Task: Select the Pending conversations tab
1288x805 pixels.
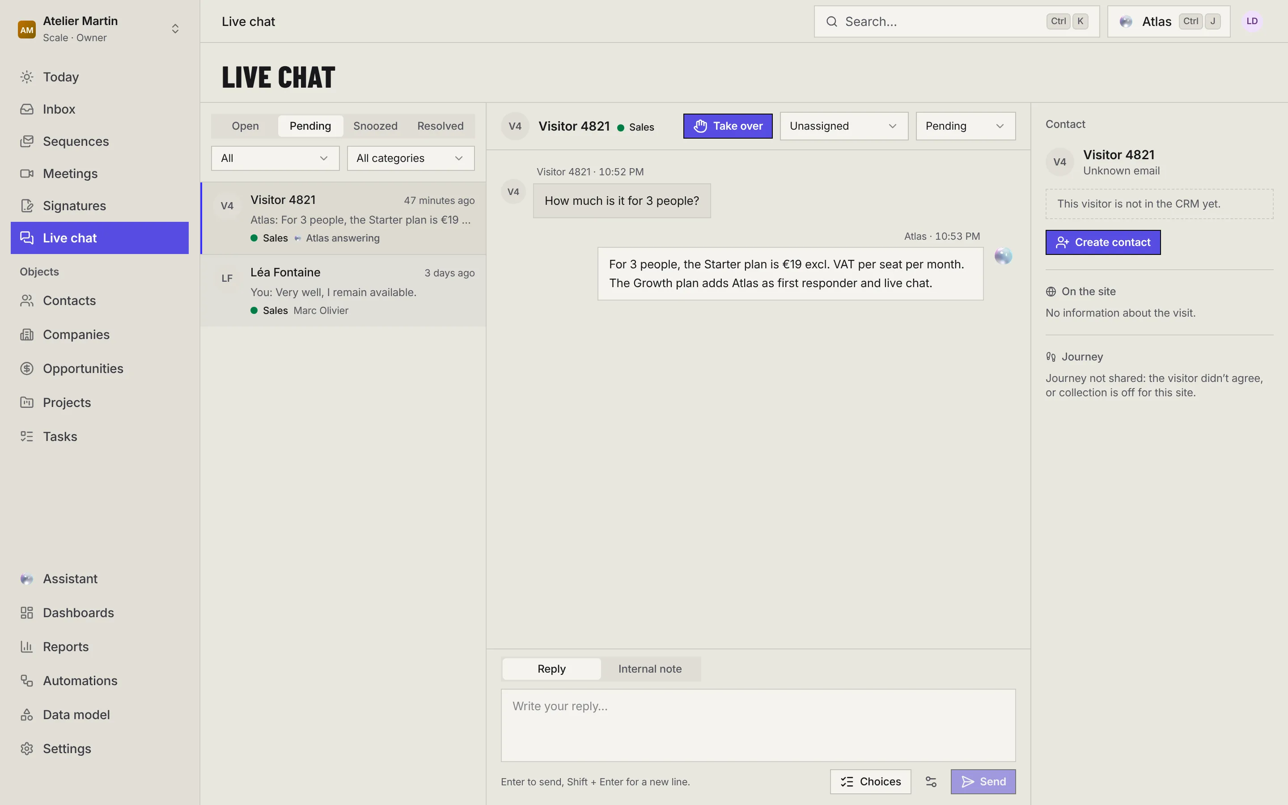Action: (310, 126)
